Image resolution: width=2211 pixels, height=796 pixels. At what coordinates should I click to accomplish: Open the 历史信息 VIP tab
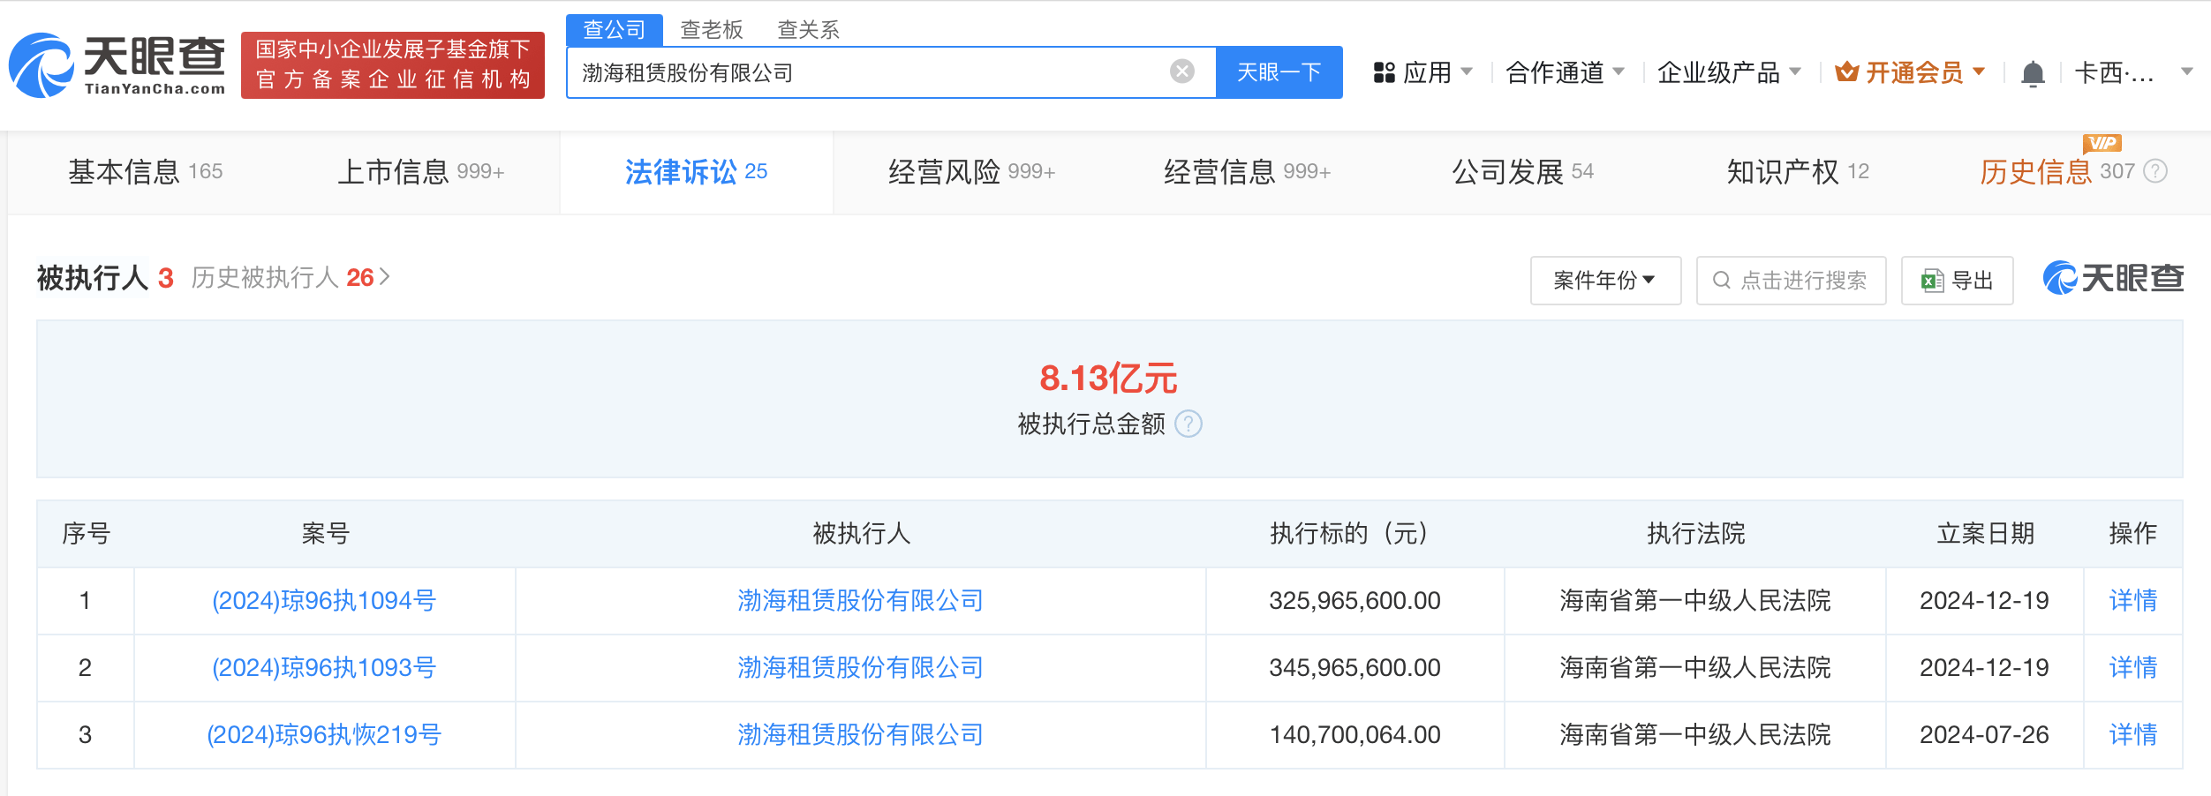click(2056, 171)
